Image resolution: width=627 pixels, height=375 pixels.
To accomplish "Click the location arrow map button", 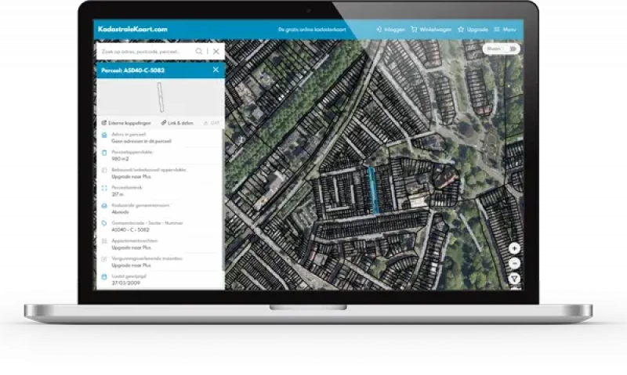I will click(x=514, y=279).
